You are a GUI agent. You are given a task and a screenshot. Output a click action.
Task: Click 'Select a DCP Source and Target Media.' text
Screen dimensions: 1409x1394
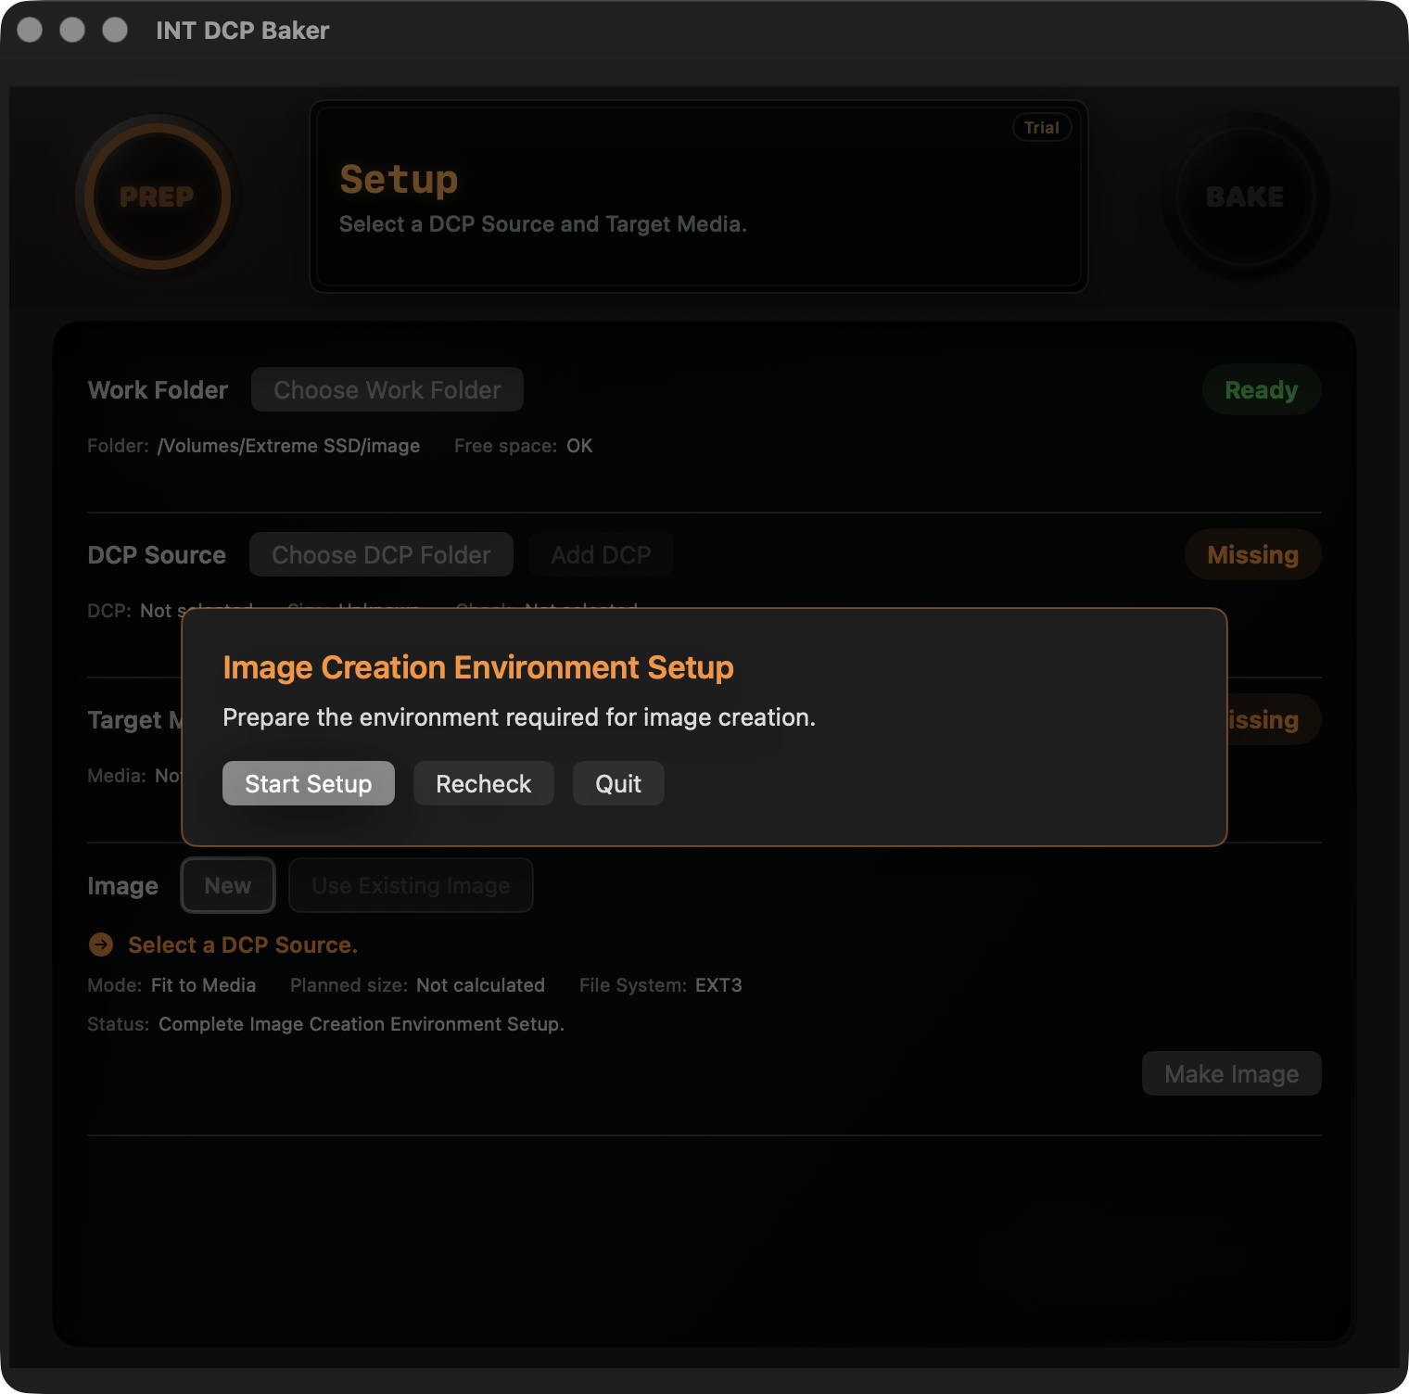coord(543,224)
